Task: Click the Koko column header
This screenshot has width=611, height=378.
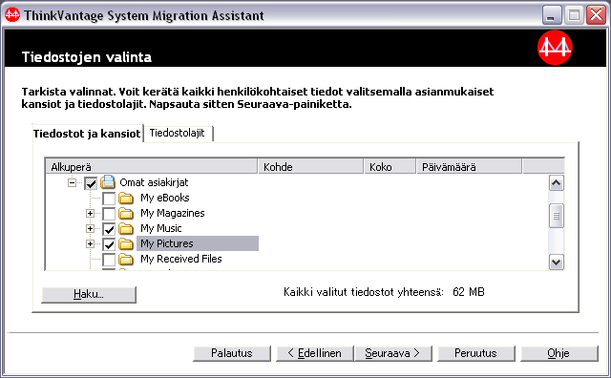Action: click(390, 167)
